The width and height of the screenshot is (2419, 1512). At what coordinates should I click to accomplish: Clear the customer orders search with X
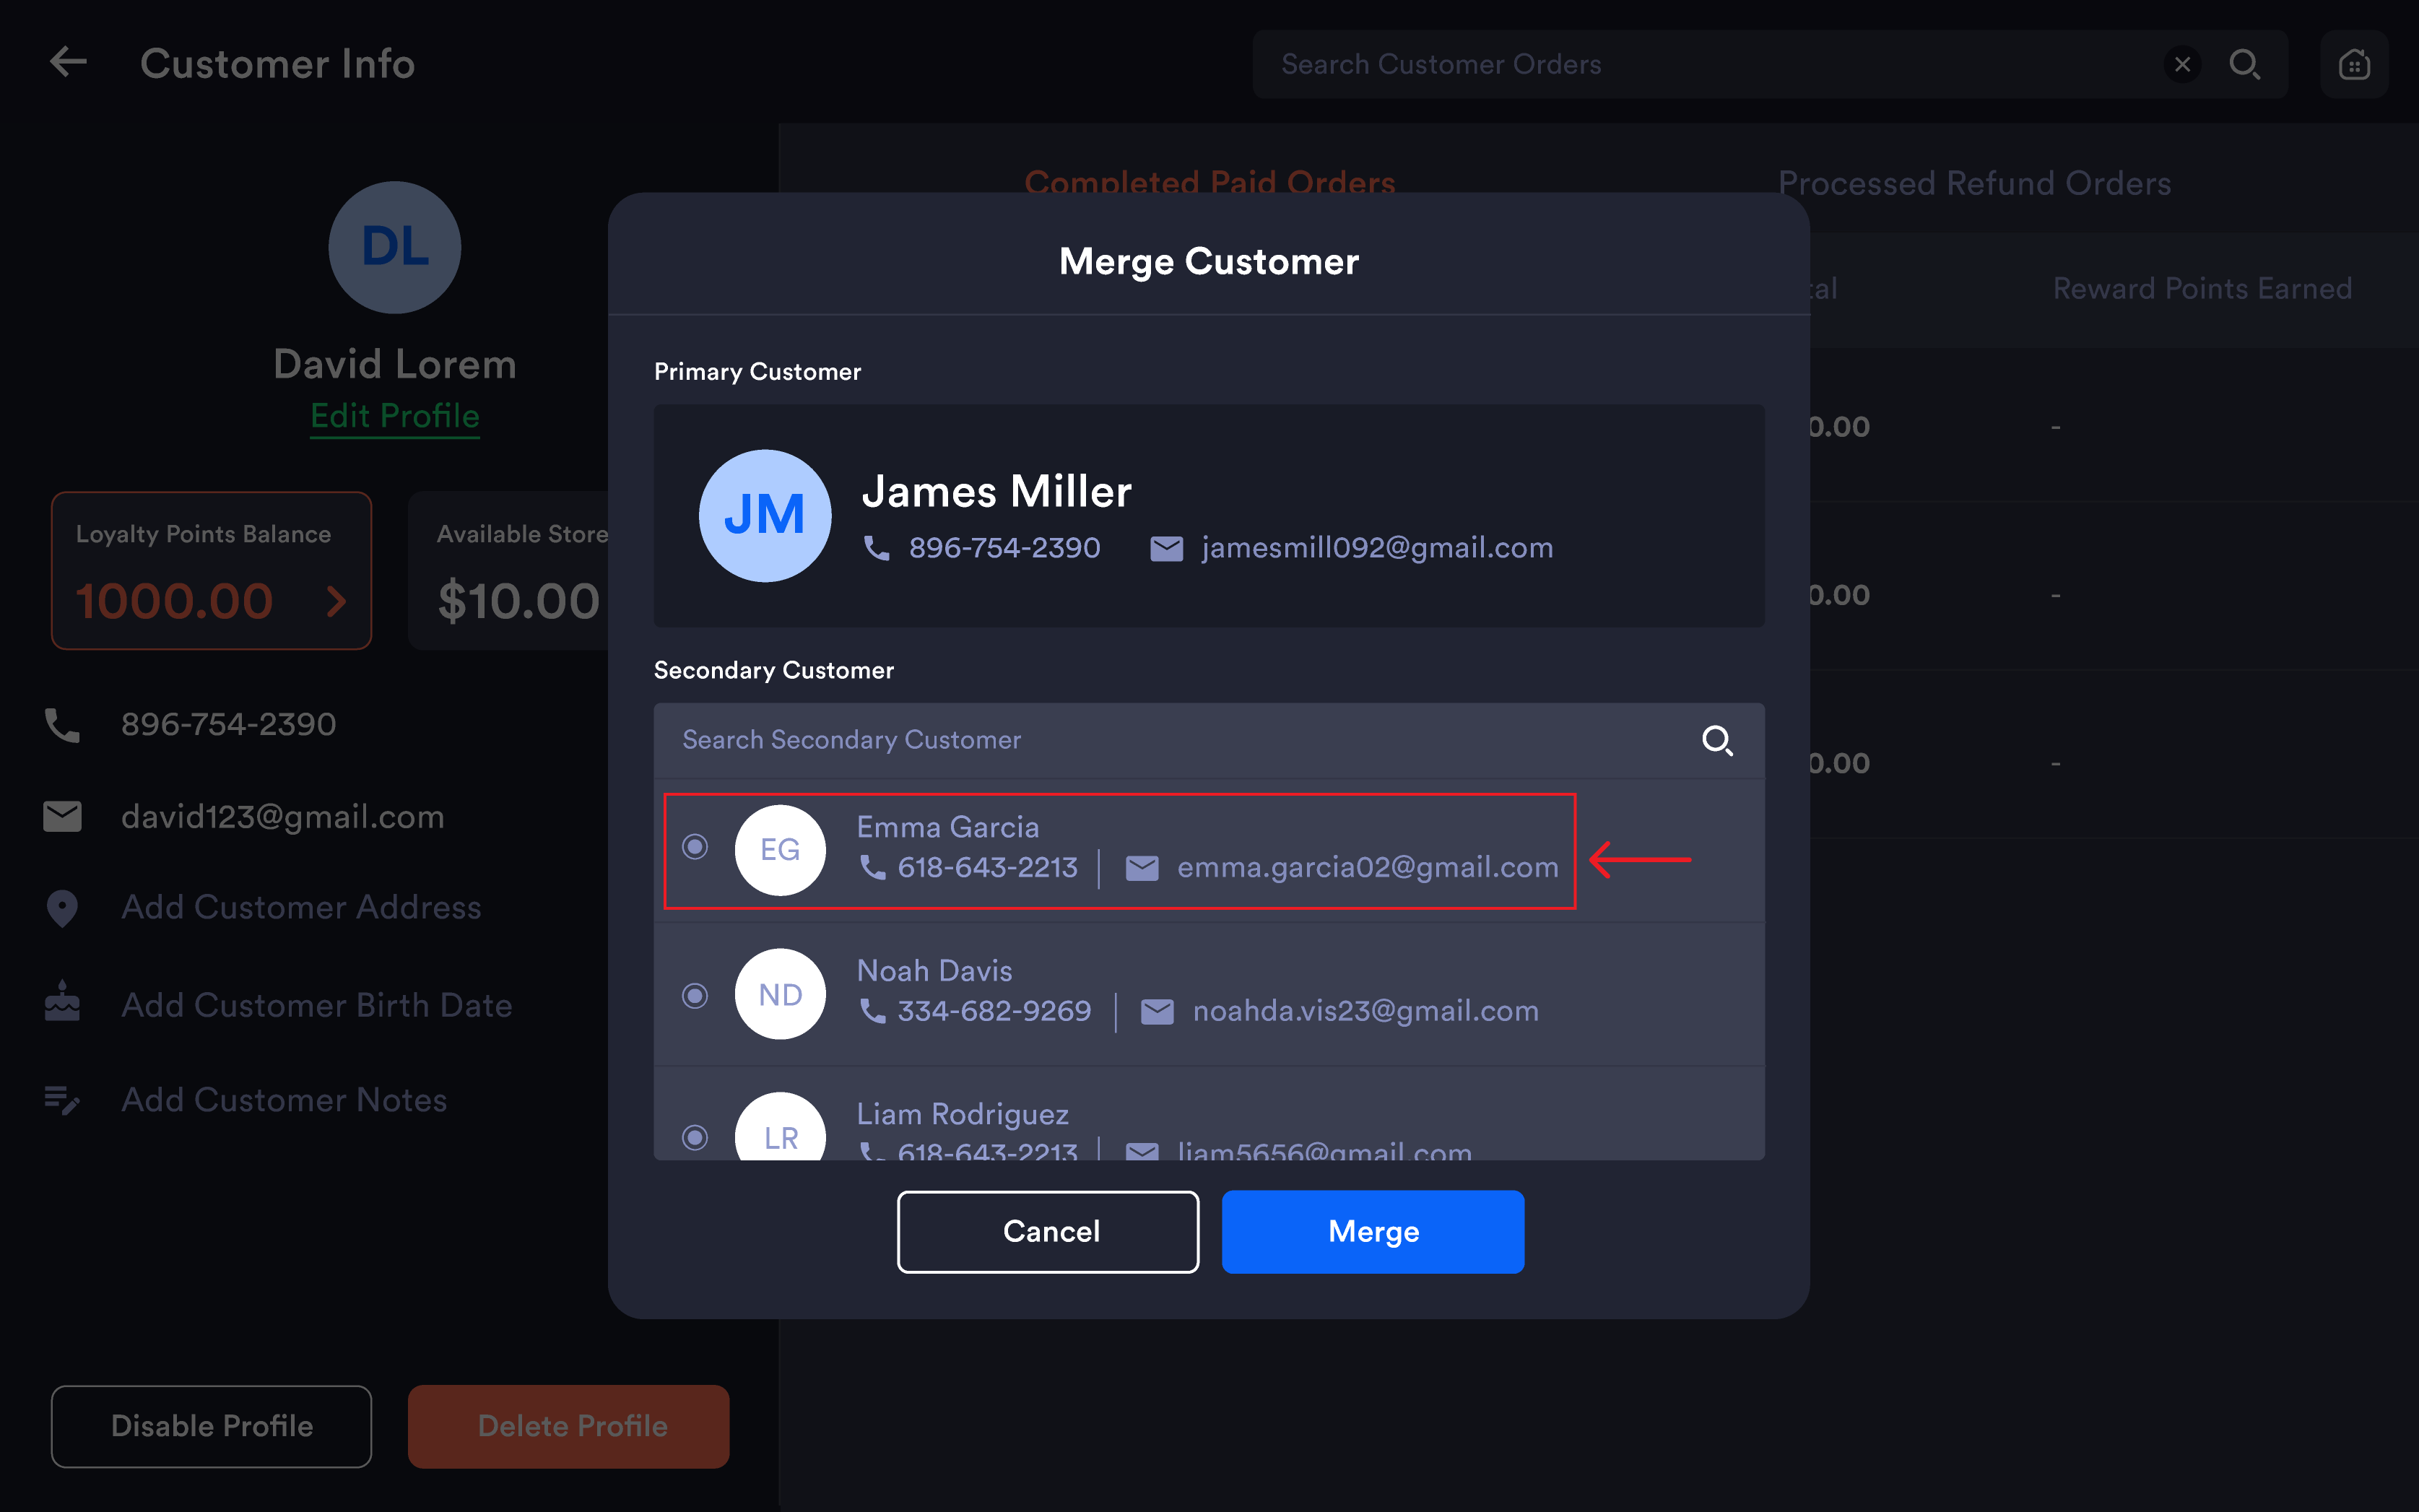(2182, 64)
